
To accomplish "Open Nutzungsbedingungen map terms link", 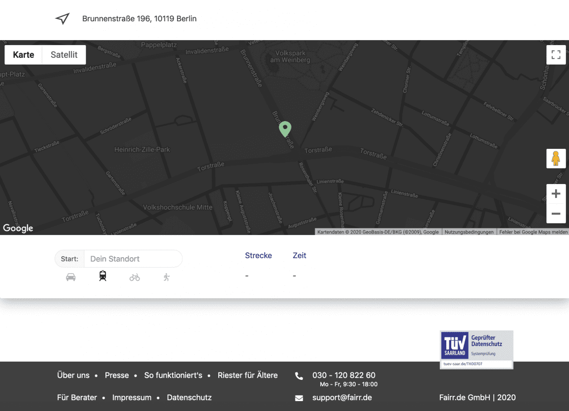I will (x=469, y=232).
